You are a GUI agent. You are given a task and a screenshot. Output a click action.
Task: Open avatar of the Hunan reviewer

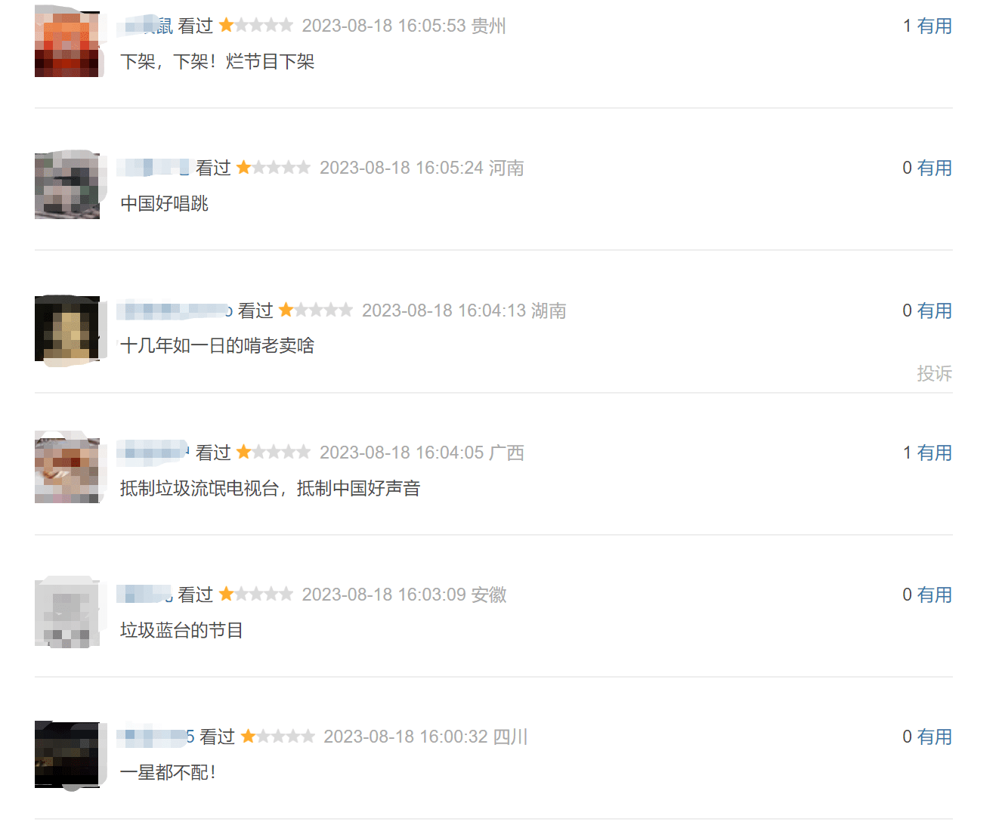click(67, 329)
